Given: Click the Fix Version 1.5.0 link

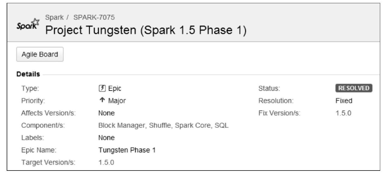Looking at the screenshot, I should point(343,113).
